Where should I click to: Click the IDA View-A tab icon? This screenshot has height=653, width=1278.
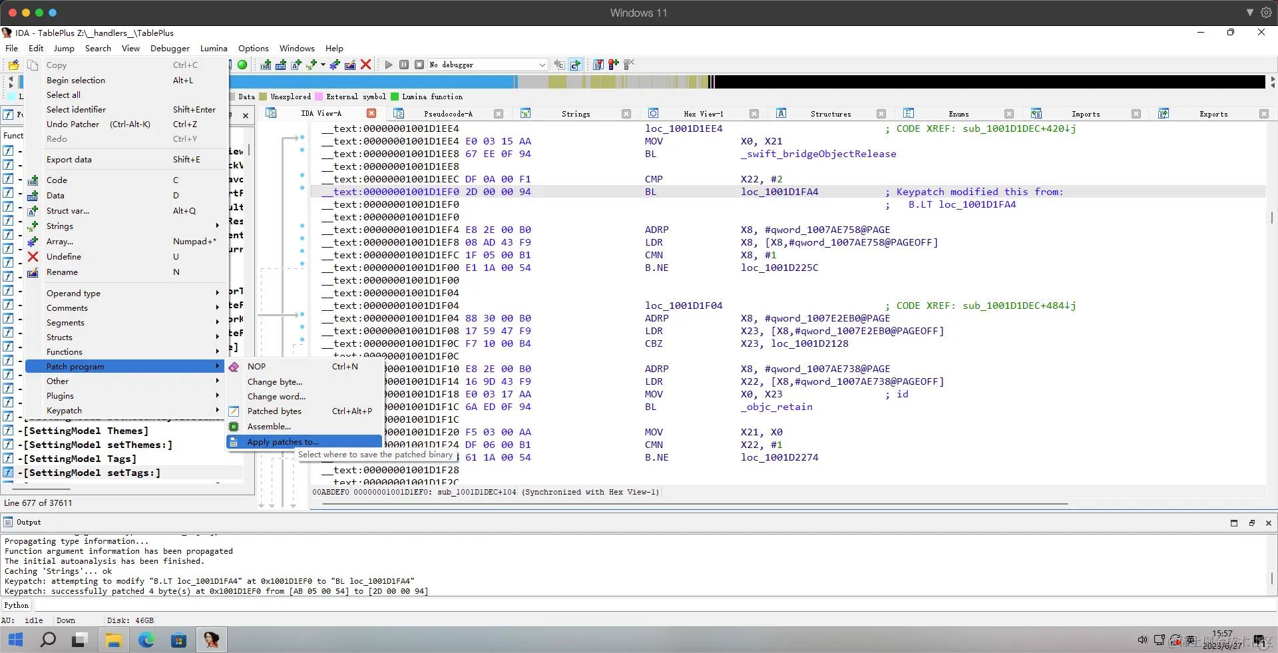(271, 113)
